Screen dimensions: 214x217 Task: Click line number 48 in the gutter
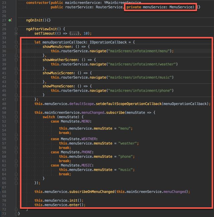click(x=4, y=104)
